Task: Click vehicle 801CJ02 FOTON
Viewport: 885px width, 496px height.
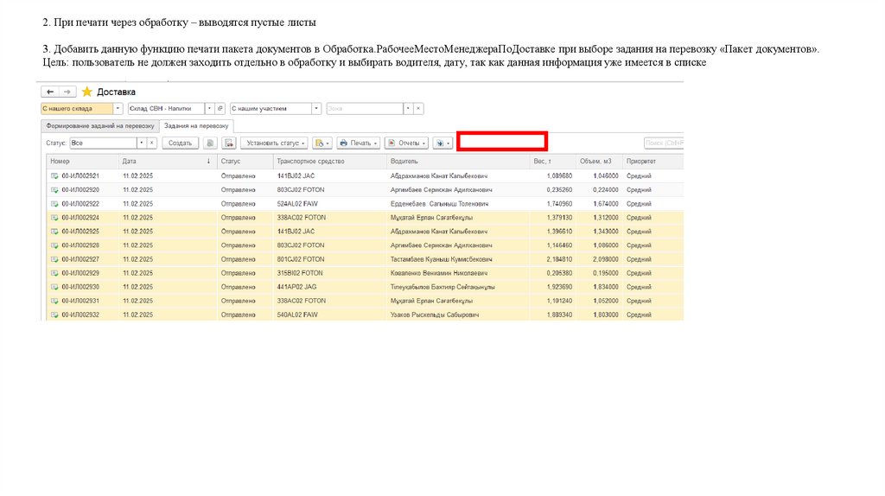Action: tap(300, 259)
